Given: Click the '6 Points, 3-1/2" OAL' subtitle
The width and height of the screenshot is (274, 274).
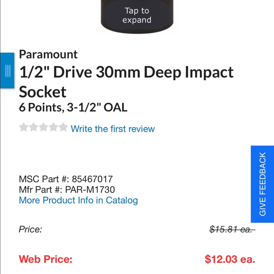Looking at the screenshot, I should (x=73, y=108).
